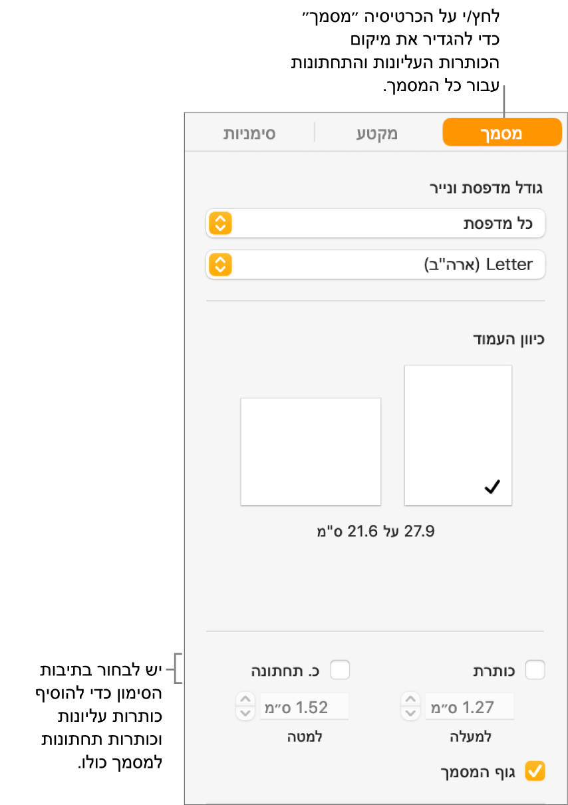Viewport: 568px width, 805px height.
Task: Open the Letter paper size dropdown
Action: [376, 265]
